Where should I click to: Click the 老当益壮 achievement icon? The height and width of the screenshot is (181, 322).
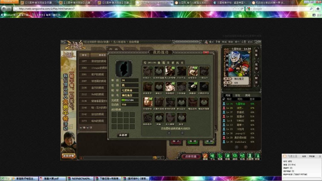pyautogui.click(x=181, y=102)
